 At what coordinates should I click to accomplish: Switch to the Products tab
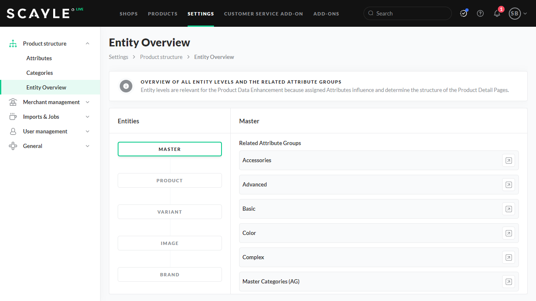[162, 14]
